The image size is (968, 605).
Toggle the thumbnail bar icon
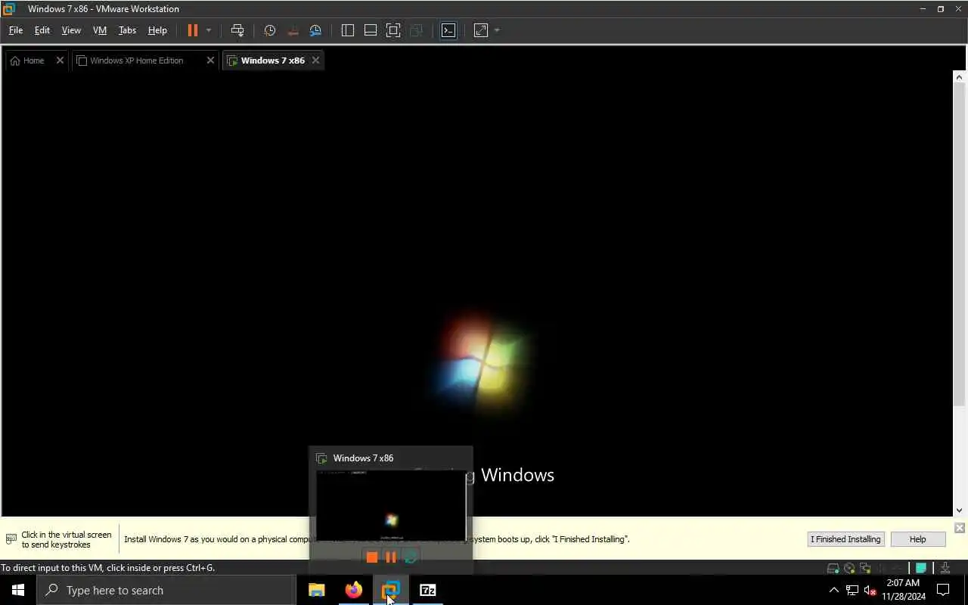(x=371, y=30)
